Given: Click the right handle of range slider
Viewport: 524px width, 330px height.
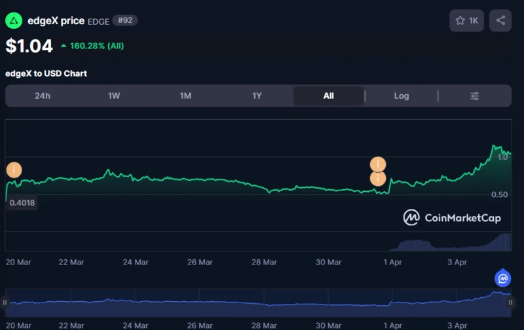Looking at the screenshot, I should pos(510,302).
